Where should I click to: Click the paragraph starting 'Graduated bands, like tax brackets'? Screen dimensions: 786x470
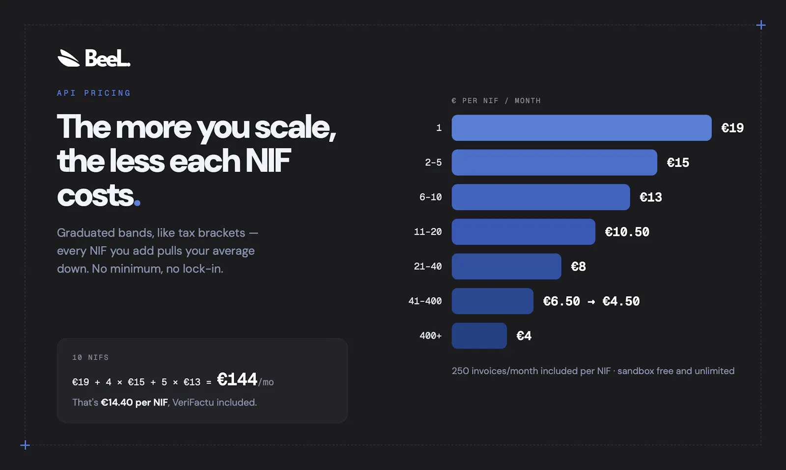[x=158, y=250]
